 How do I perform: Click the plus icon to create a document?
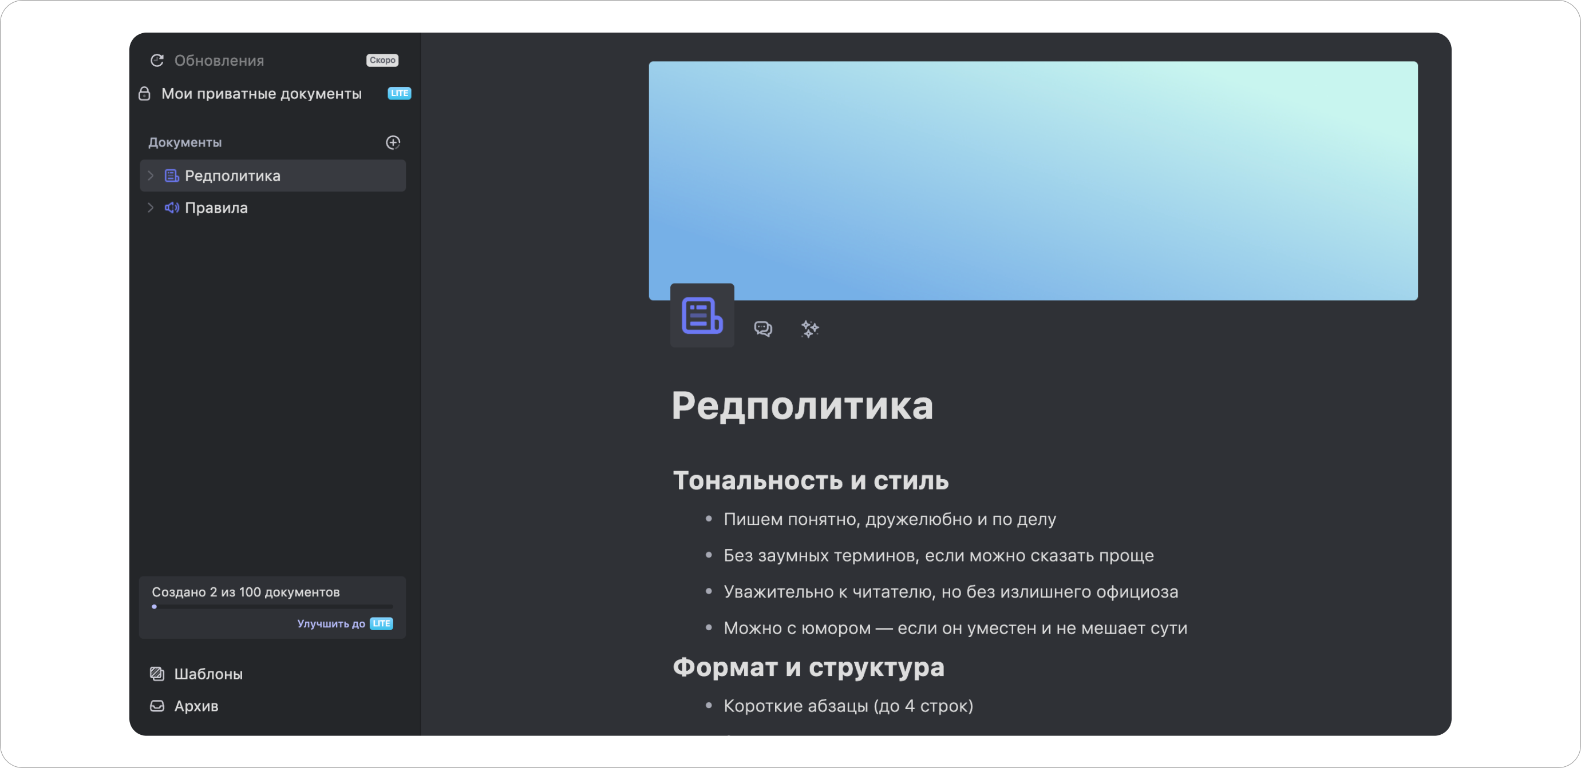[x=393, y=142]
